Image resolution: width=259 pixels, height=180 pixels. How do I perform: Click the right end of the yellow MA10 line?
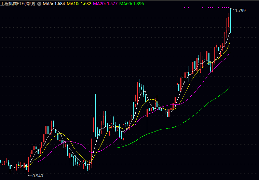[230, 41]
